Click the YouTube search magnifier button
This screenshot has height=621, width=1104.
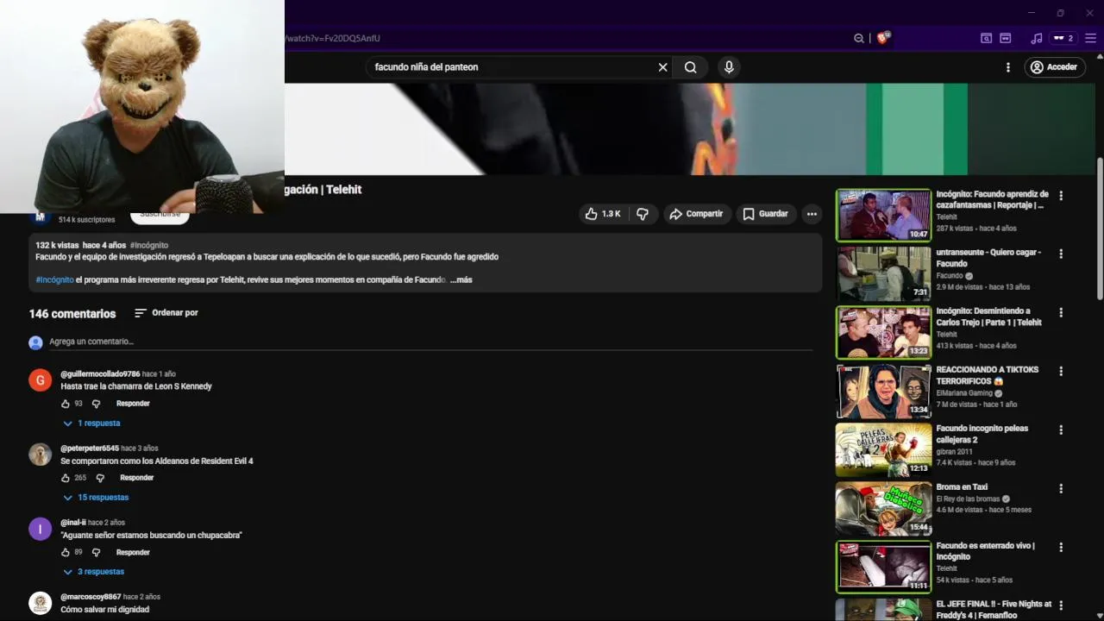[x=690, y=67]
